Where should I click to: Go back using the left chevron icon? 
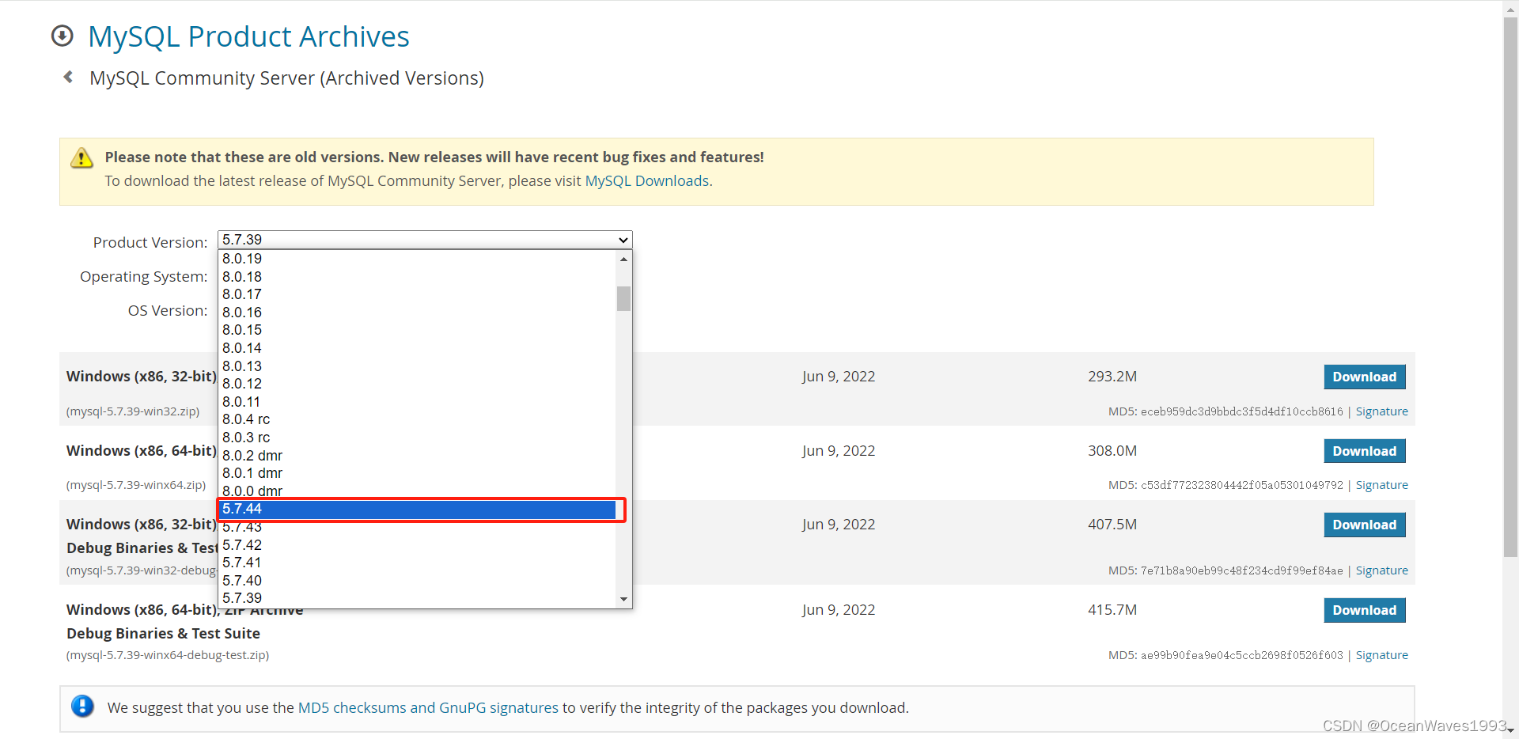tap(68, 77)
